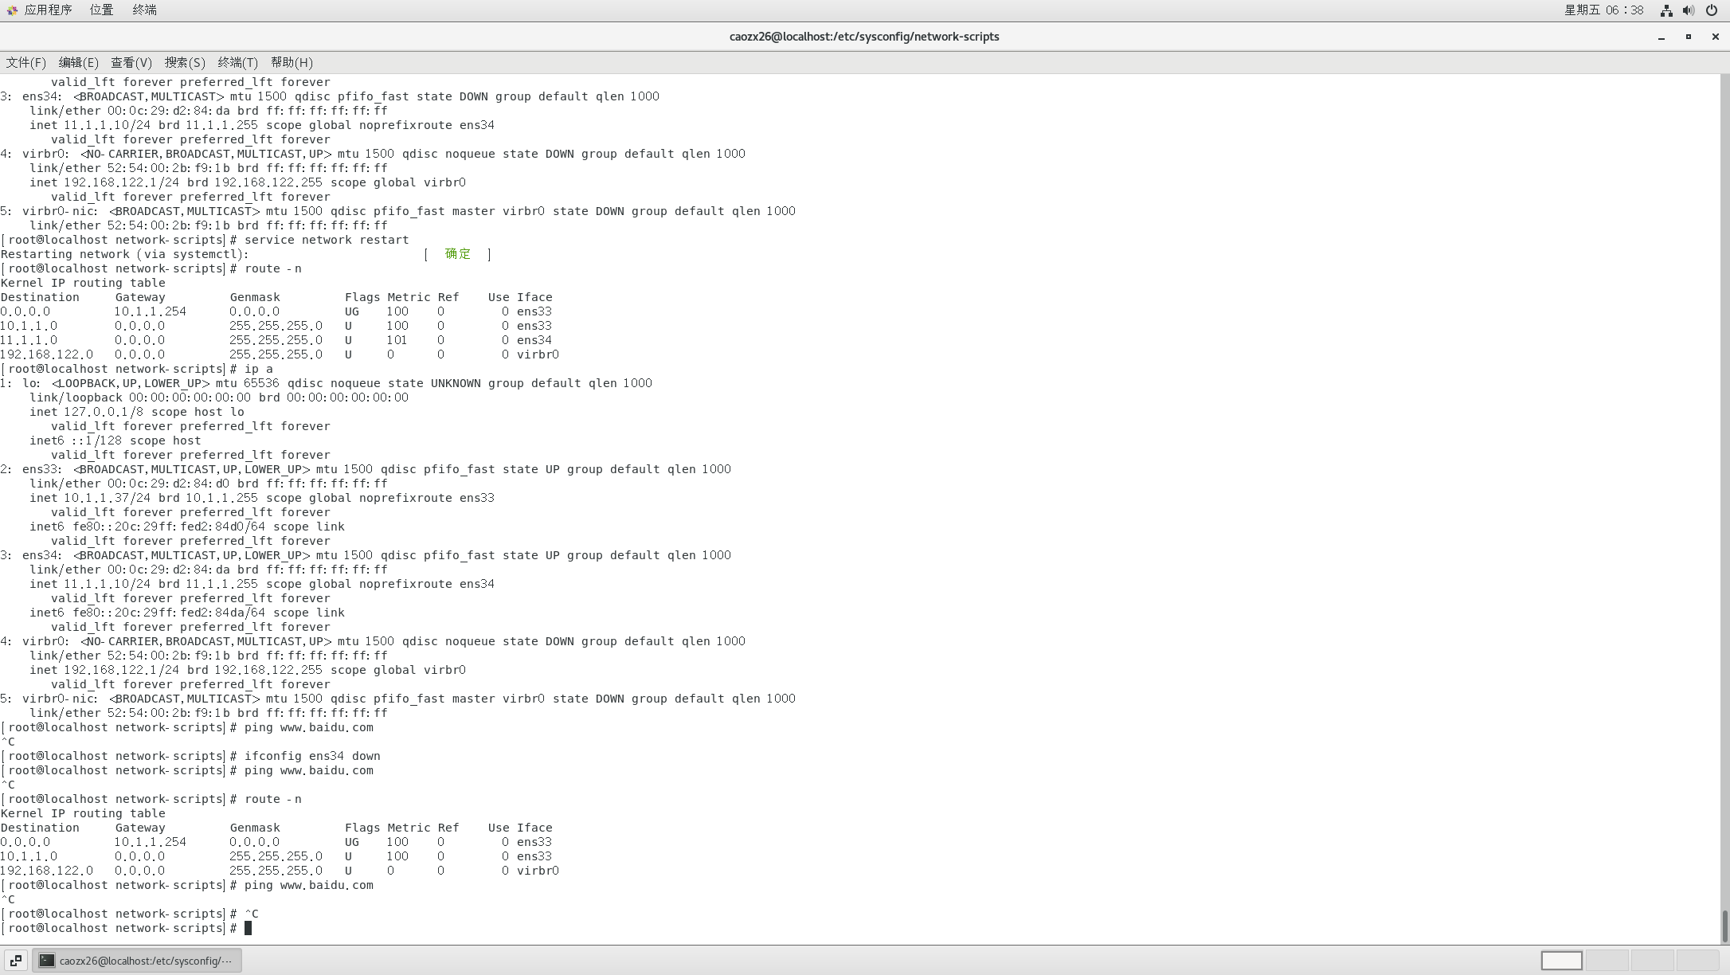Open the clock showing 星期五 06:38
Screen dimensions: 1730x975
1603,10
